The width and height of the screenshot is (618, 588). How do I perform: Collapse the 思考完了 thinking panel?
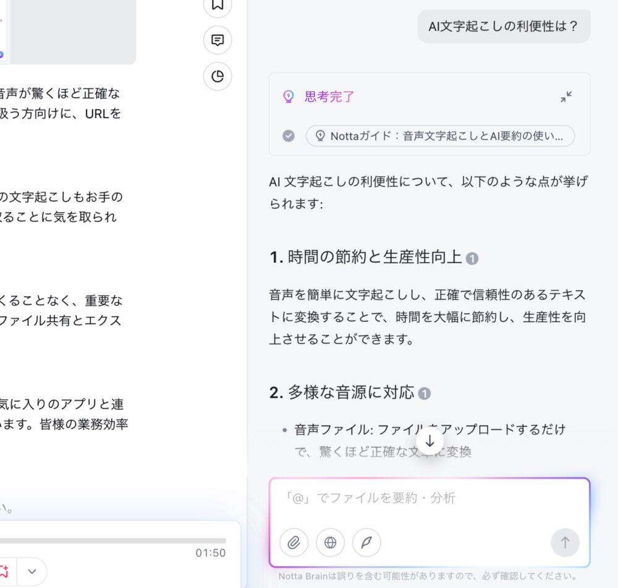tap(566, 97)
